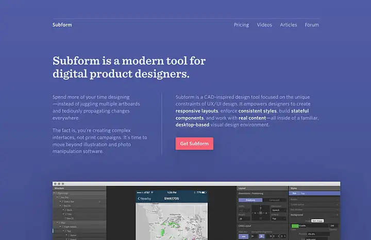Select the highlighted main axis icon
This screenshot has width=371, height=240.
[243, 236]
